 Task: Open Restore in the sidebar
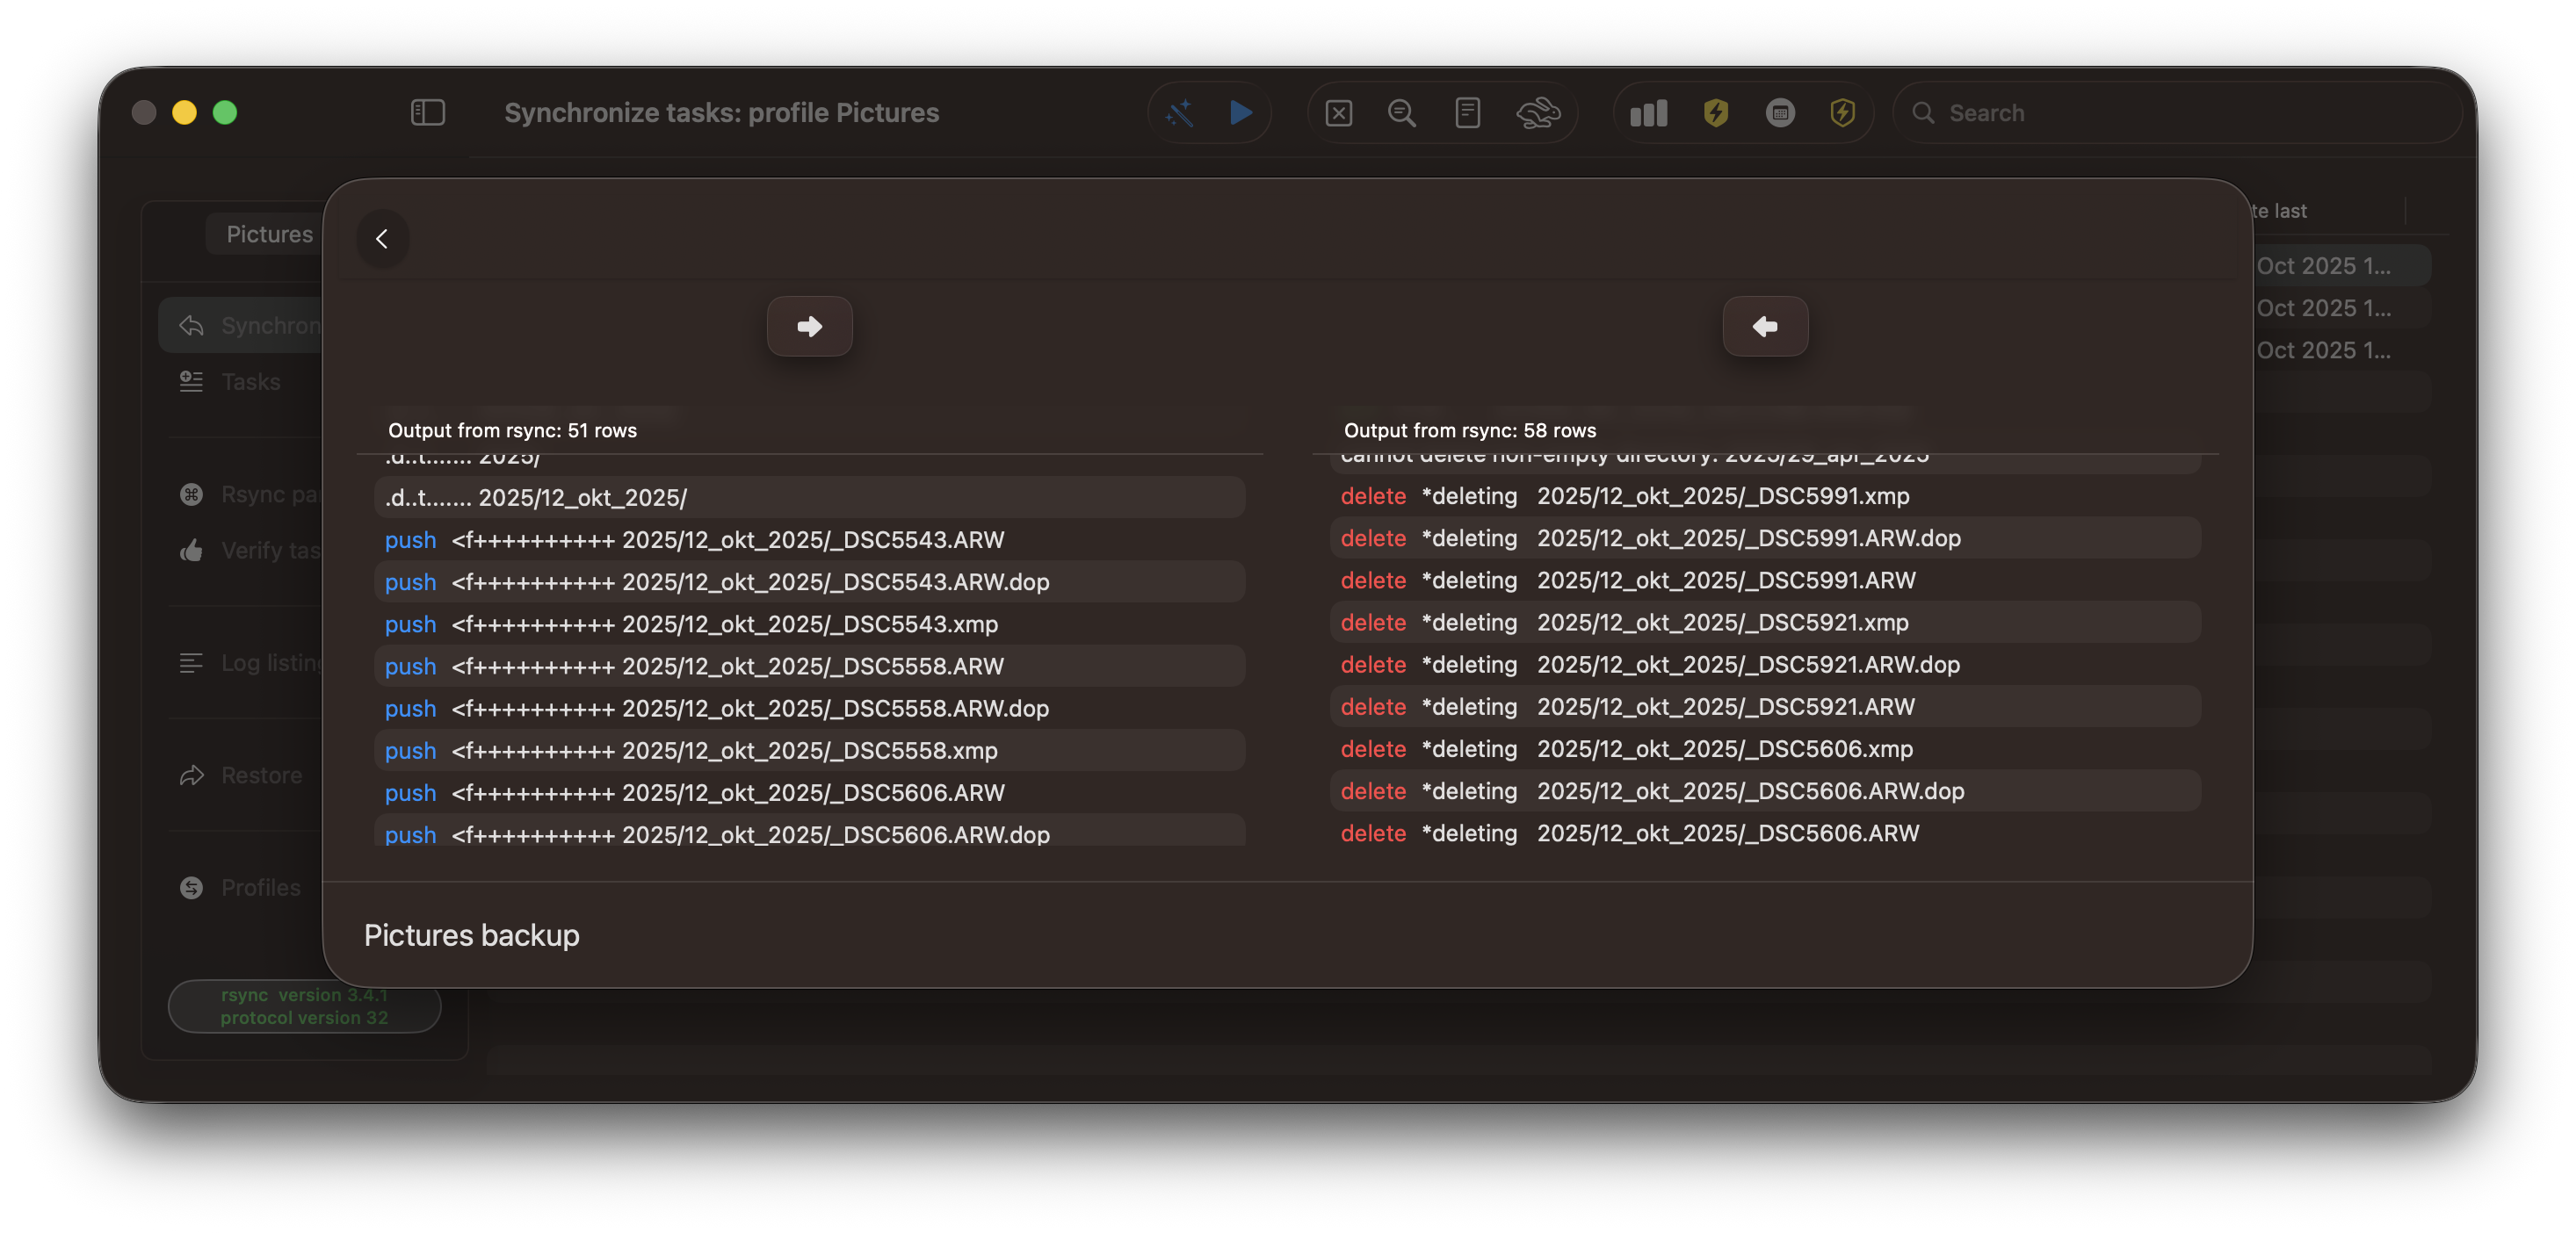(x=260, y=775)
